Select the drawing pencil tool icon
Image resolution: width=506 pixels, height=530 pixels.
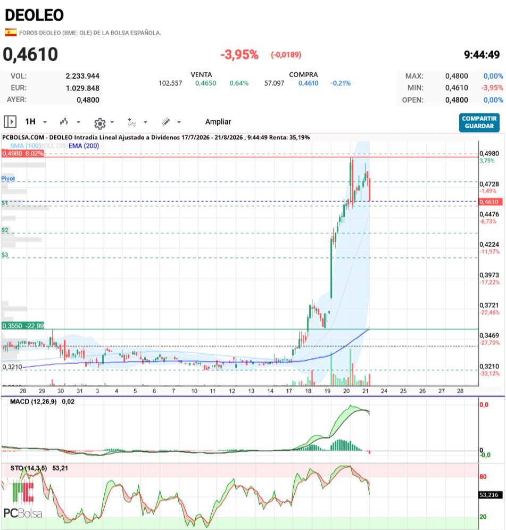tap(165, 122)
